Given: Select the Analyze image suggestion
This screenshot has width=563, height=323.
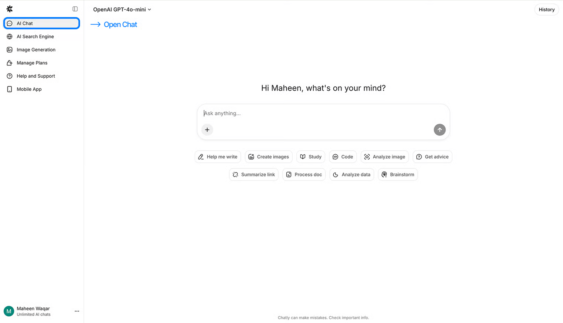Looking at the screenshot, I should click(384, 157).
